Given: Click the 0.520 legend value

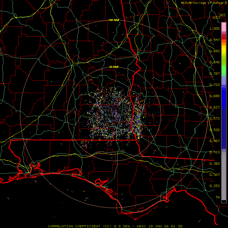Looking at the screenshot, I should pyautogui.click(x=215, y=130).
